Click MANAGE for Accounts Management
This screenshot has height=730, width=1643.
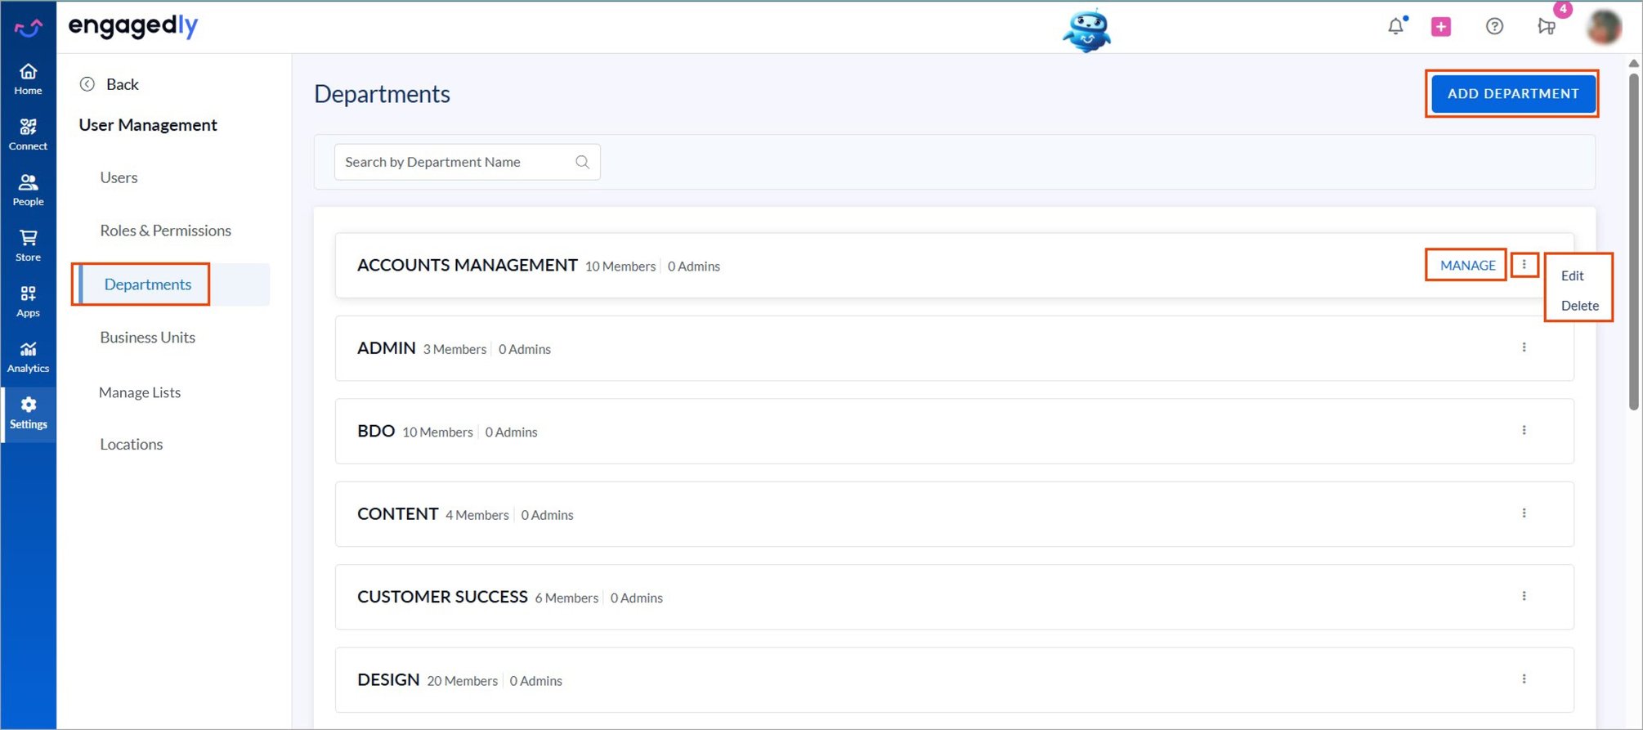(x=1467, y=265)
